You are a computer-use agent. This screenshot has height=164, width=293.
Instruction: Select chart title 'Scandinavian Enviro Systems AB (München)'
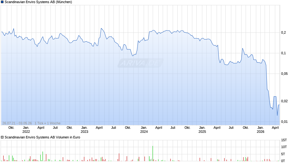38,2
